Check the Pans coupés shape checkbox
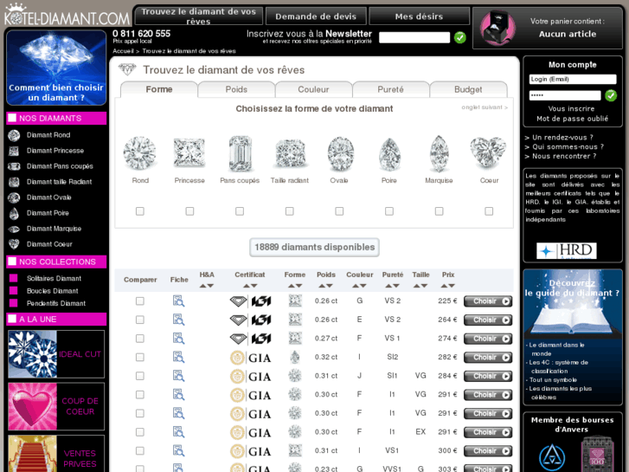The width and height of the screenshot is (629, 472). point(240,211)
